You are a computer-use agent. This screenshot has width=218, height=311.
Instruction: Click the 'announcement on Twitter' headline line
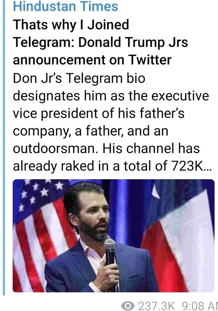coord(92,60)
